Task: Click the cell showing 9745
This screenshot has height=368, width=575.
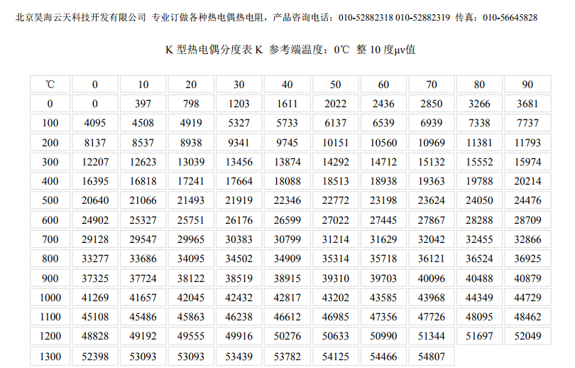Action: pos(287,142)
